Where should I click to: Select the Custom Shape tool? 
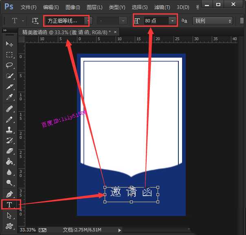[9, 226]
